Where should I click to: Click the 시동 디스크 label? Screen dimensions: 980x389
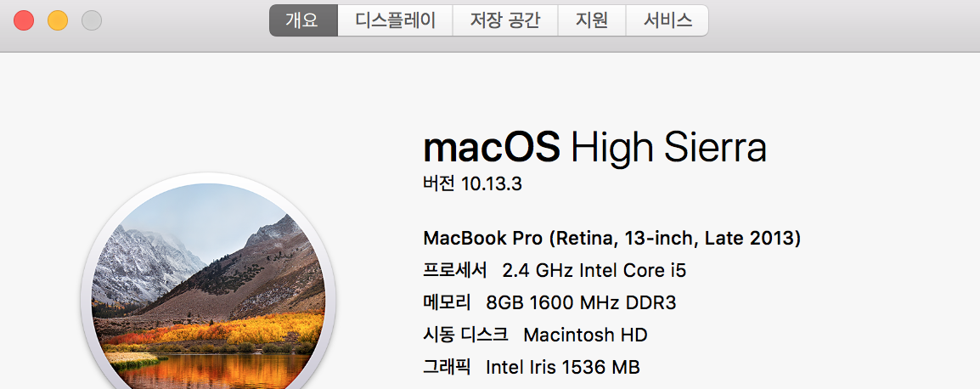tap(465, 335)
